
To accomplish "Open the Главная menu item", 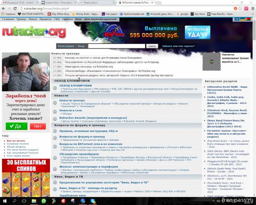I will 8,19.
